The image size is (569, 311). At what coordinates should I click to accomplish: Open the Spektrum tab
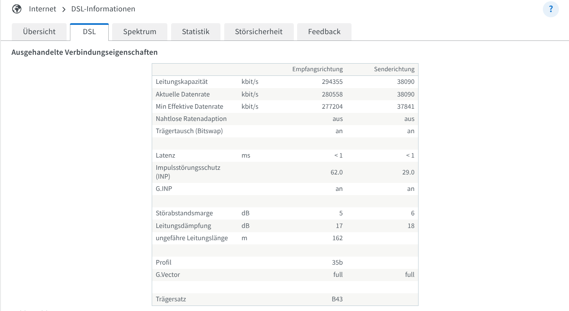coord(140,32)
